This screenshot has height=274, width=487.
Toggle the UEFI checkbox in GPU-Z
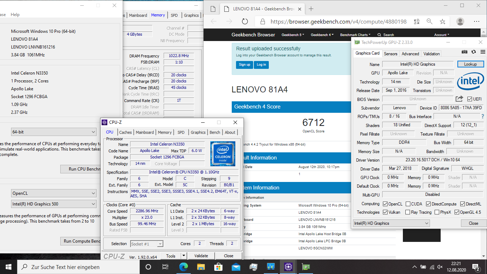point(470,99)
